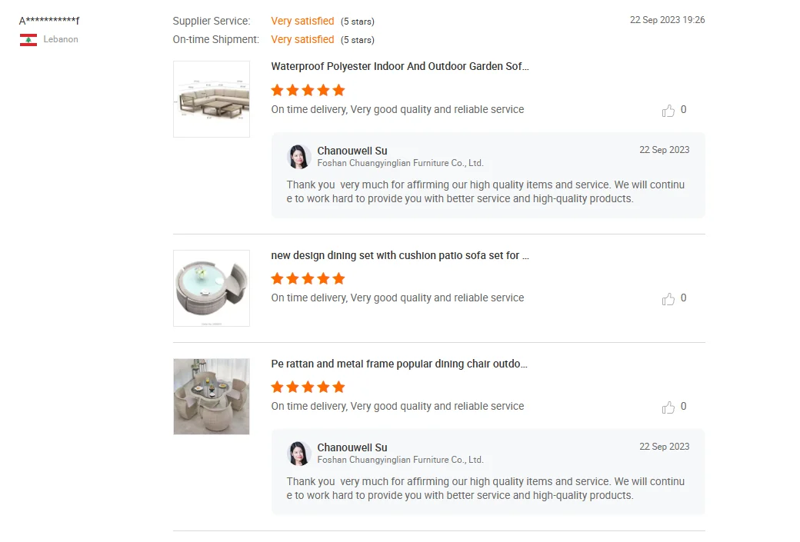The height and width of the screenshot is (542, 800).
Task: Like the Pe rattan dining chair review
Action: coord(668,407)
